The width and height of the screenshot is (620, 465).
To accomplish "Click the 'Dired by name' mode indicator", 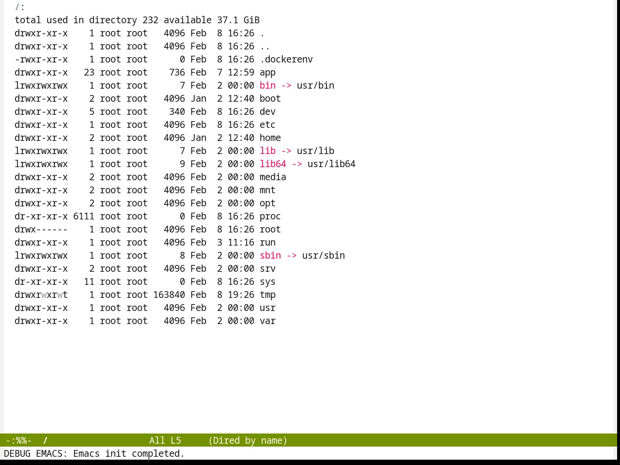I will pos(248,440).
